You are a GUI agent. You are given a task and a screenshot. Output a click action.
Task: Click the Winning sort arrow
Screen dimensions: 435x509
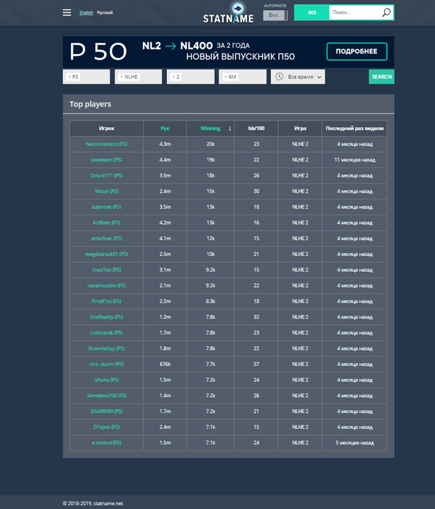point(229,129)
